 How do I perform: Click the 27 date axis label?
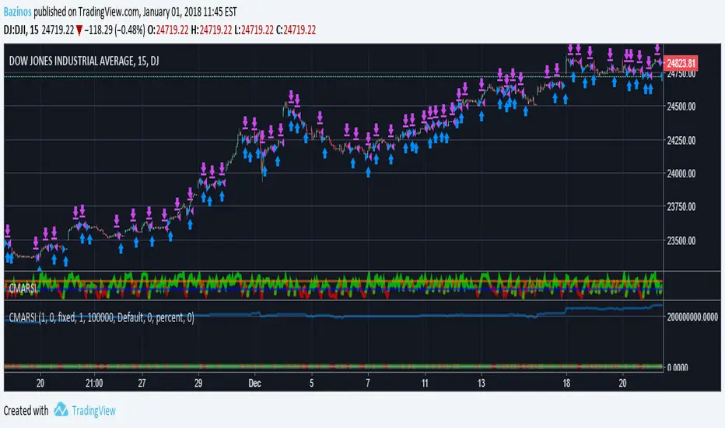(x=142, y=383)
